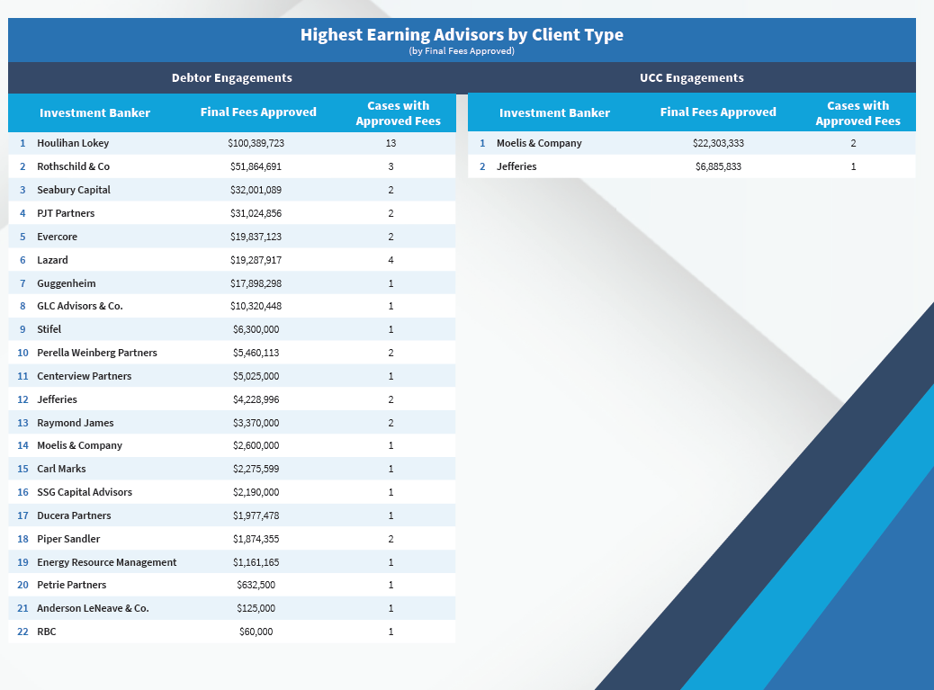Click the Energy Resource Management row name
This screenshot has height=690, width=934.
pos(106,562)
